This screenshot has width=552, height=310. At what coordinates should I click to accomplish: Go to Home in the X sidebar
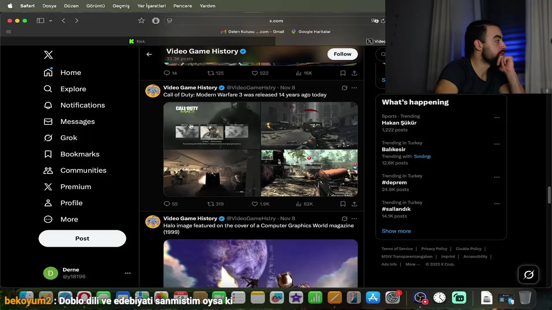(63, 73)
